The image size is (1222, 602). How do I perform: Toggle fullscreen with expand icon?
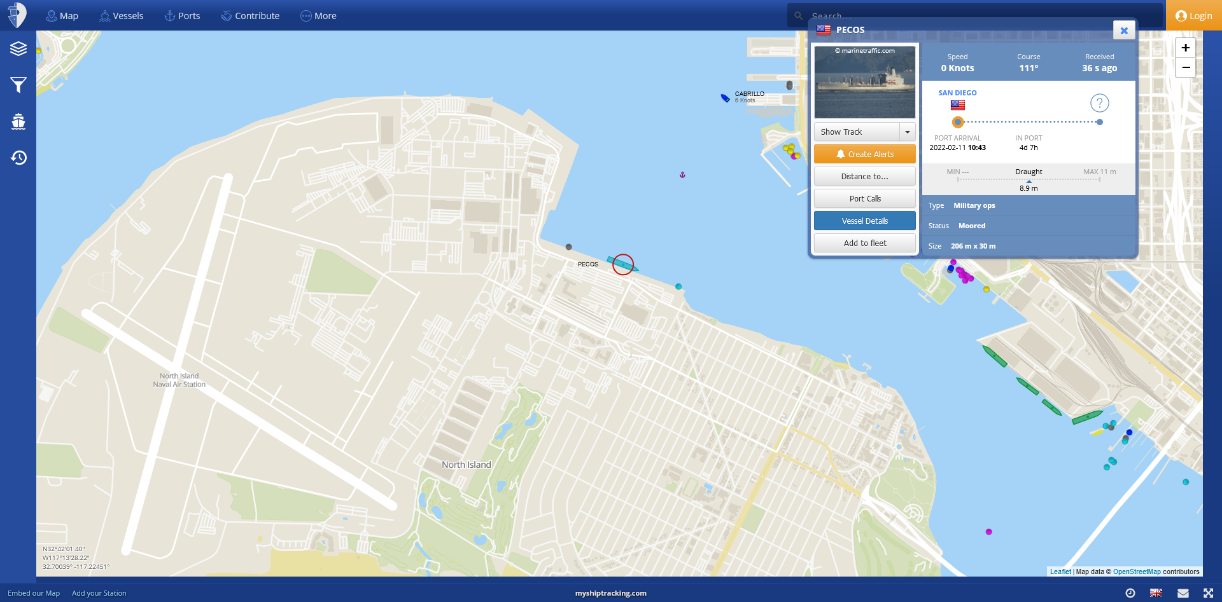[1208, 593]
